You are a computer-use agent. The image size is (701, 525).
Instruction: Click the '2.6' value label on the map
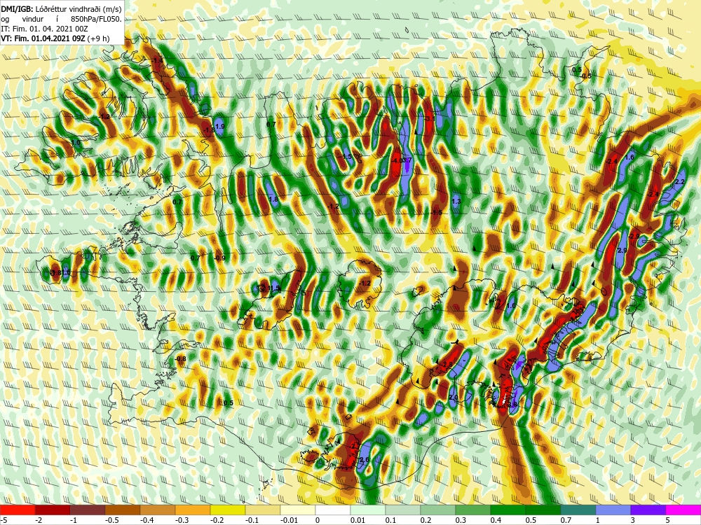[x=365, y=460]
